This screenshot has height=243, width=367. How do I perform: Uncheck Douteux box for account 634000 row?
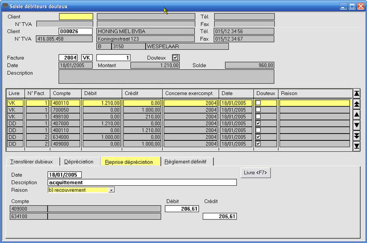[x=258, y=137]
